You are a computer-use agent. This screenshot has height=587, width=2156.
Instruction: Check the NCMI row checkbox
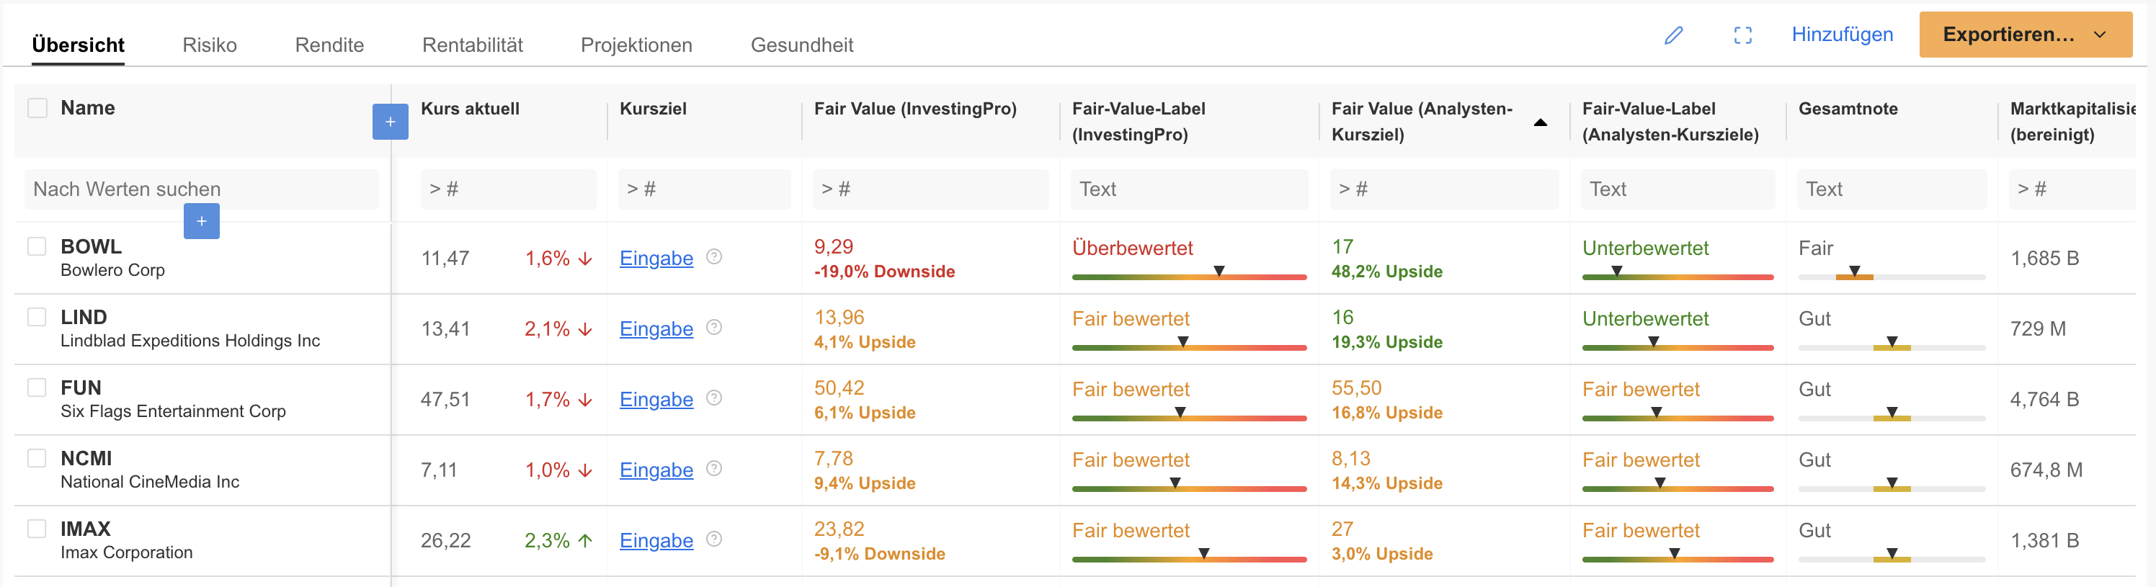click(x=37, y=457)
